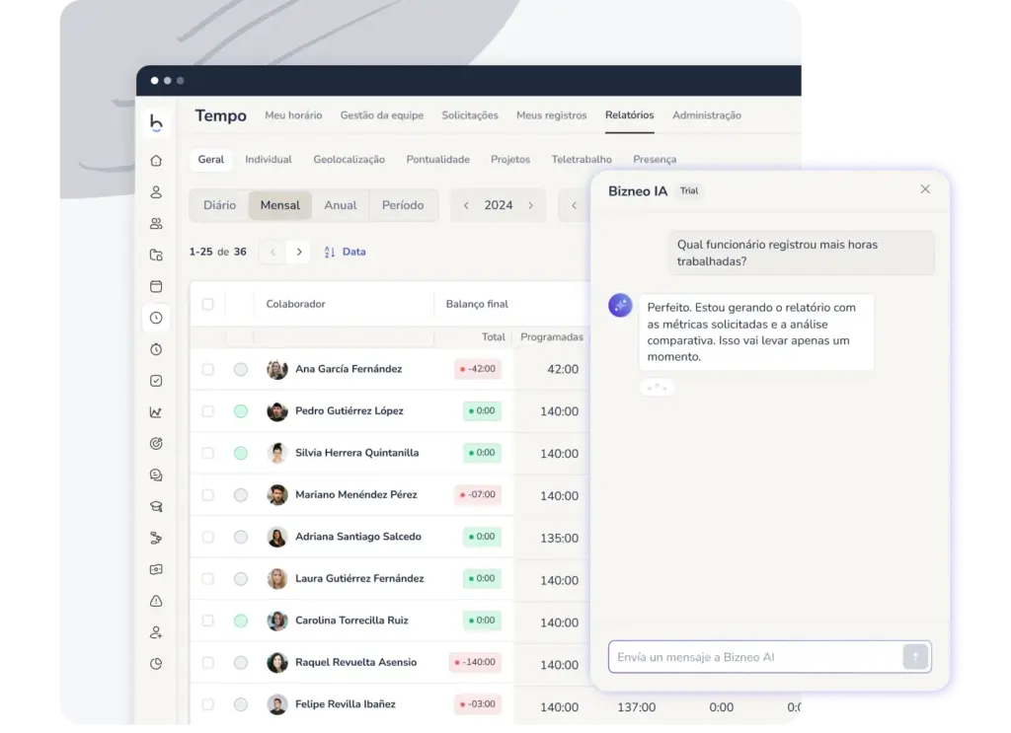Tick the checkbox for Pedro Gutiérrez López
This screenshot has height=733, width=1011.
[207, 411]
